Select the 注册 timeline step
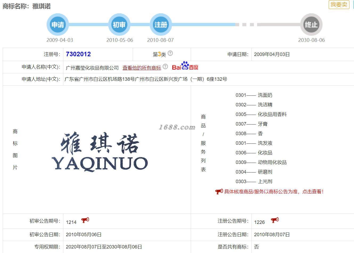The image size is (354, 253). [x=161, y=25]
